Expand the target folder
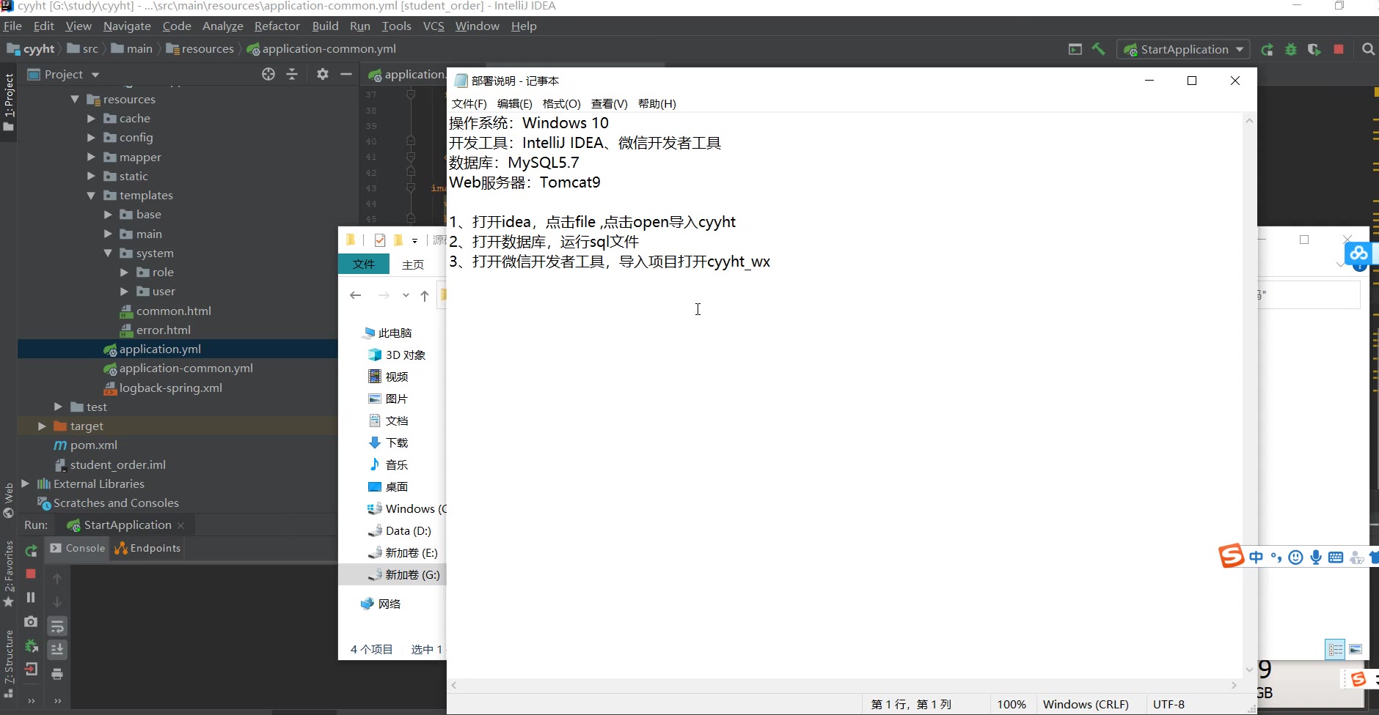Image resolution: width=1379 pixels, height=715 pixels. tap(42, 426)
